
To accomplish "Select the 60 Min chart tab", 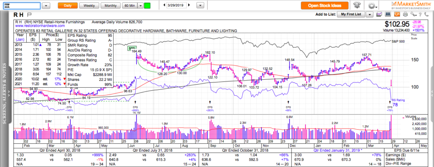I will (130, 6).
